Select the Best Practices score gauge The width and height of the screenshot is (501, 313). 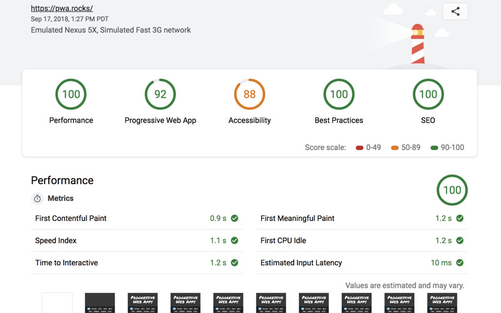[339, 95]
